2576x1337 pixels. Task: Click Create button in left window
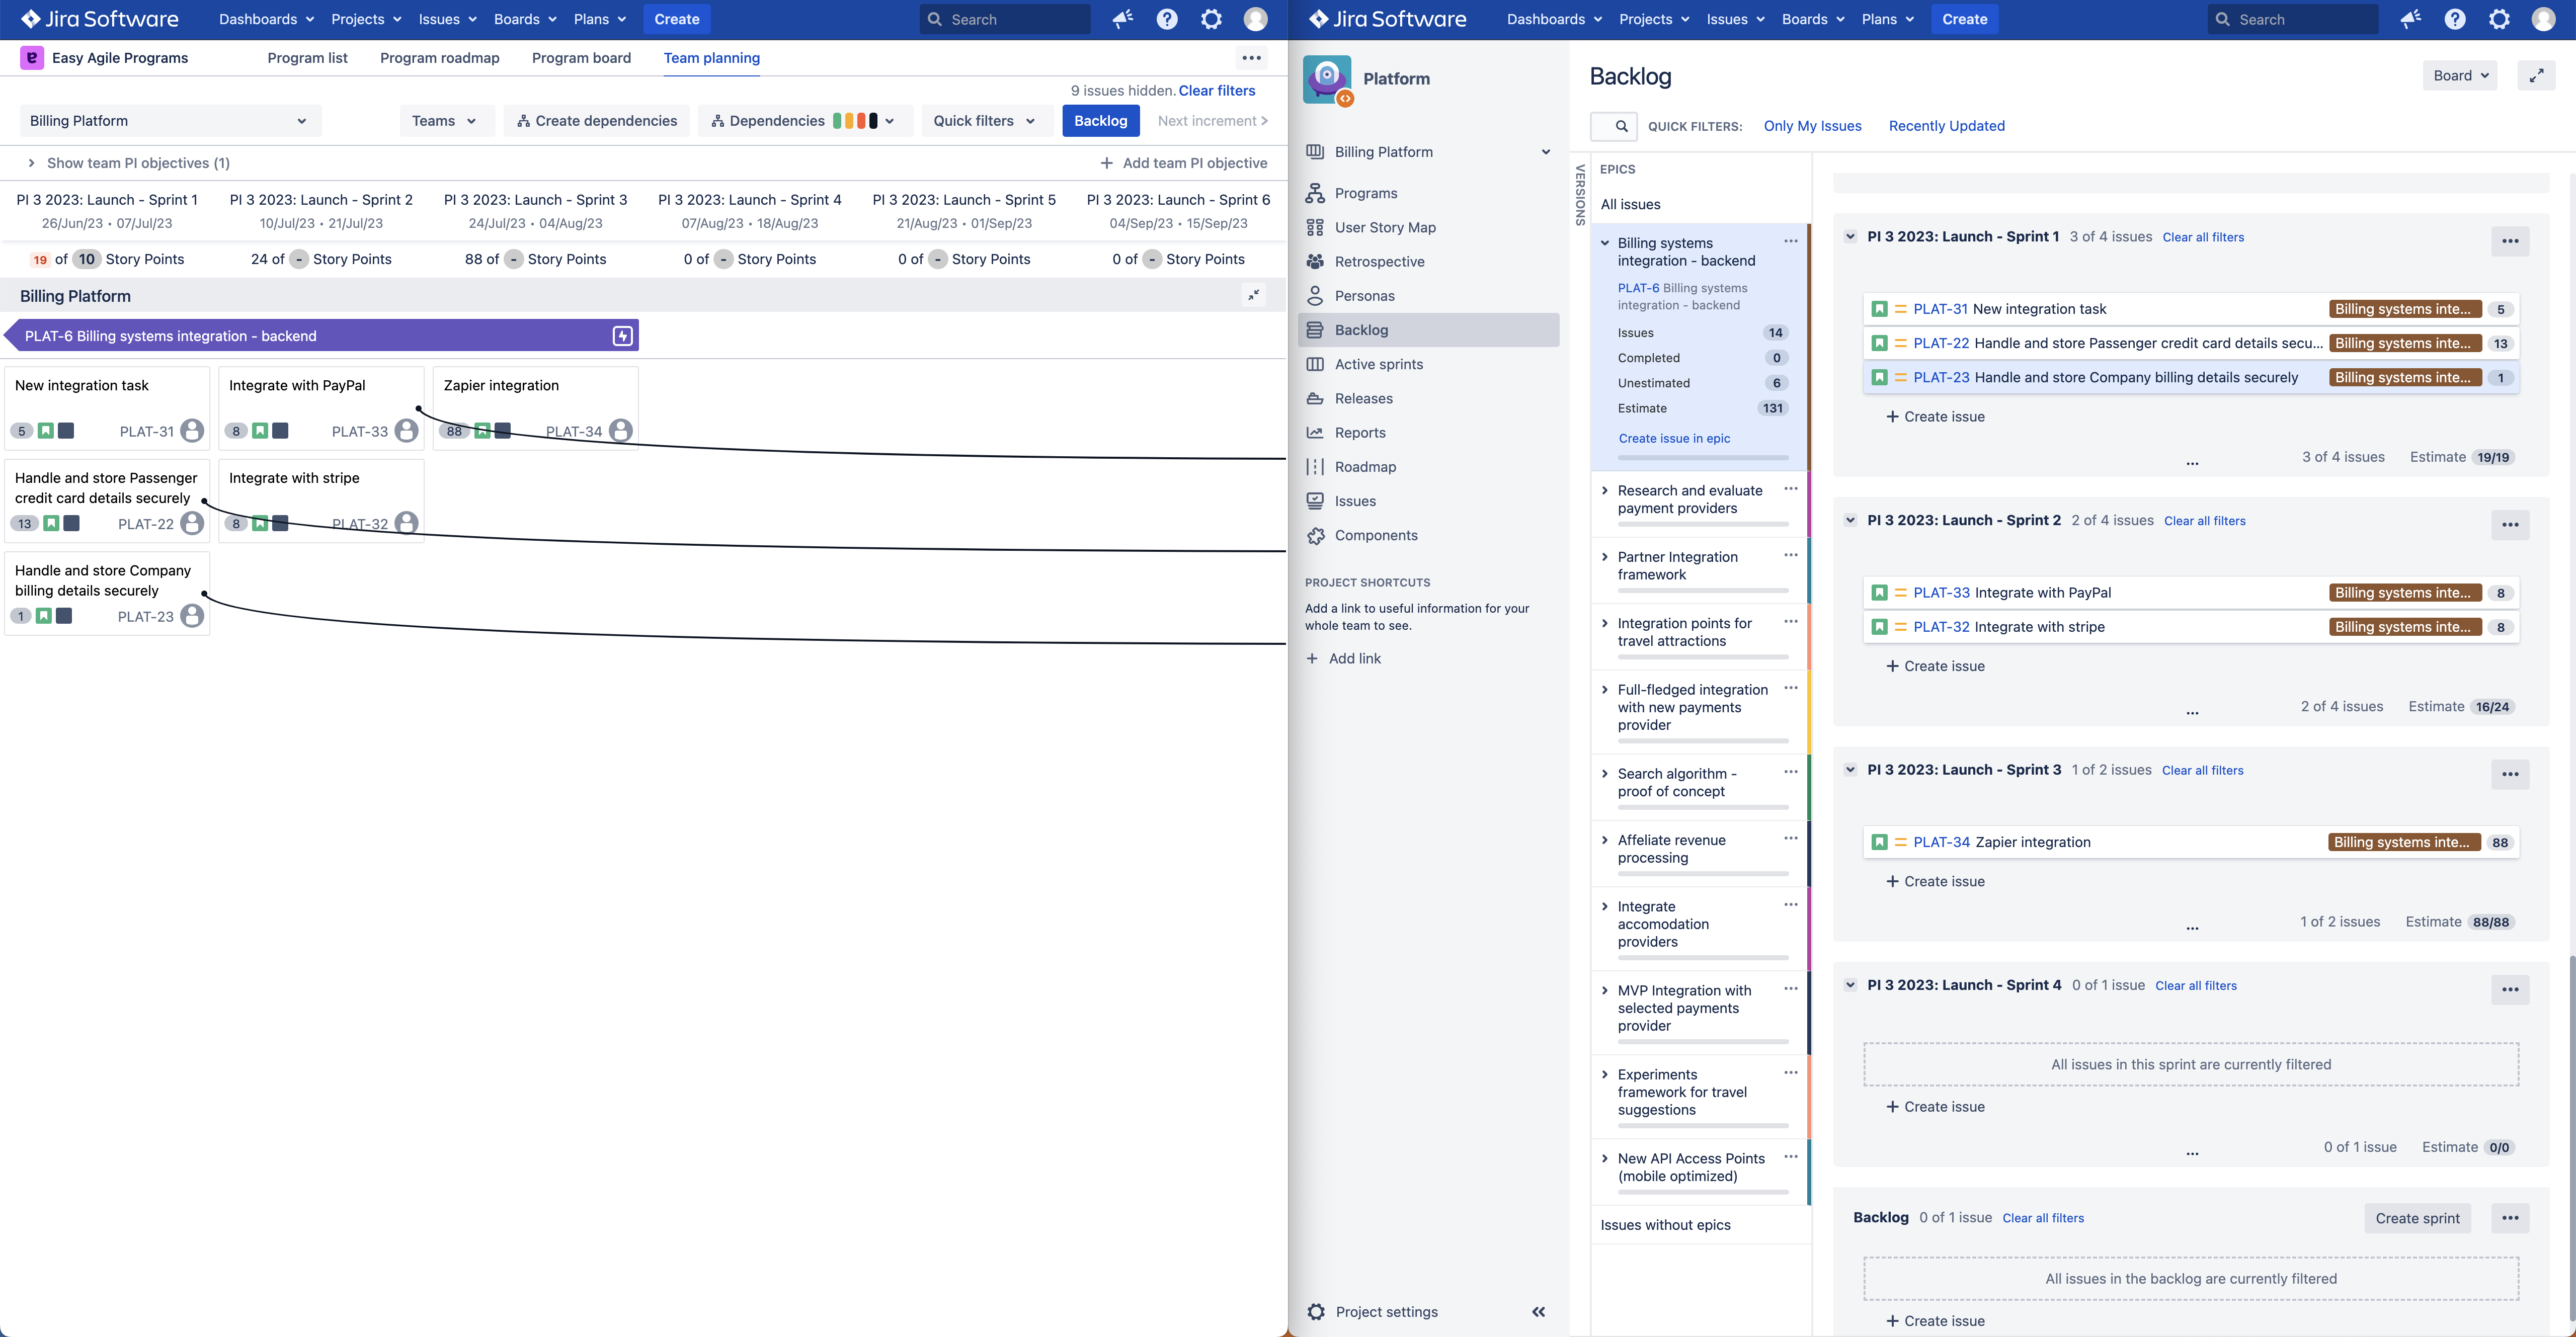677,19
